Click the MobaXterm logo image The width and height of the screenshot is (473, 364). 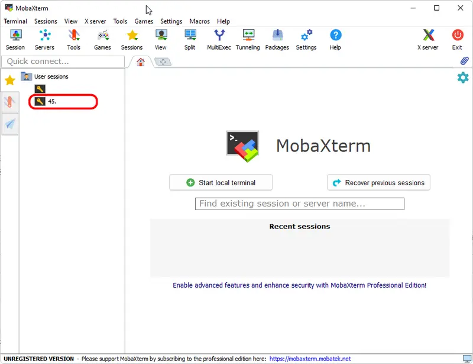(242, 146)
